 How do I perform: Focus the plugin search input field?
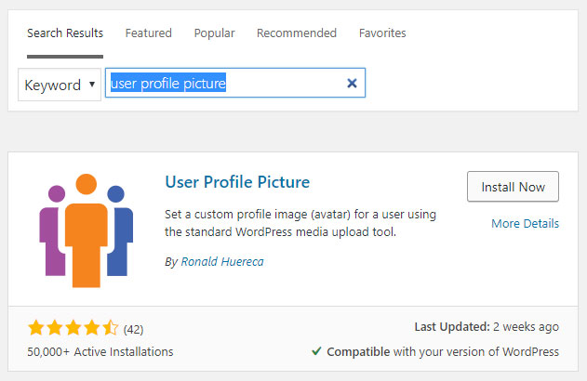coord(235,83)
